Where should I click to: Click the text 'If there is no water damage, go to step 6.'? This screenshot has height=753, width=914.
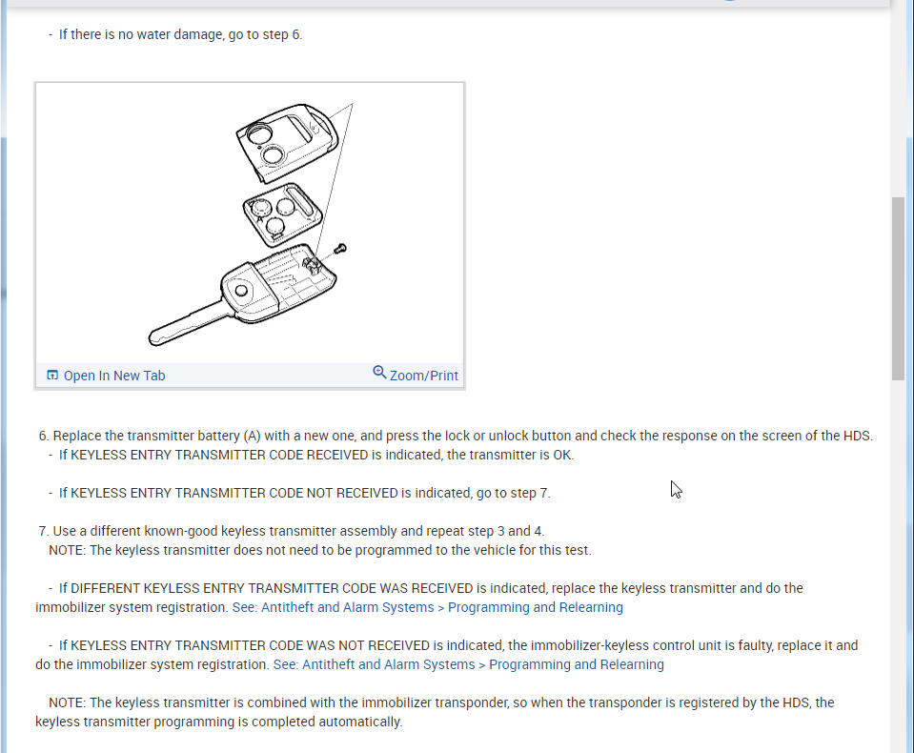181,34
